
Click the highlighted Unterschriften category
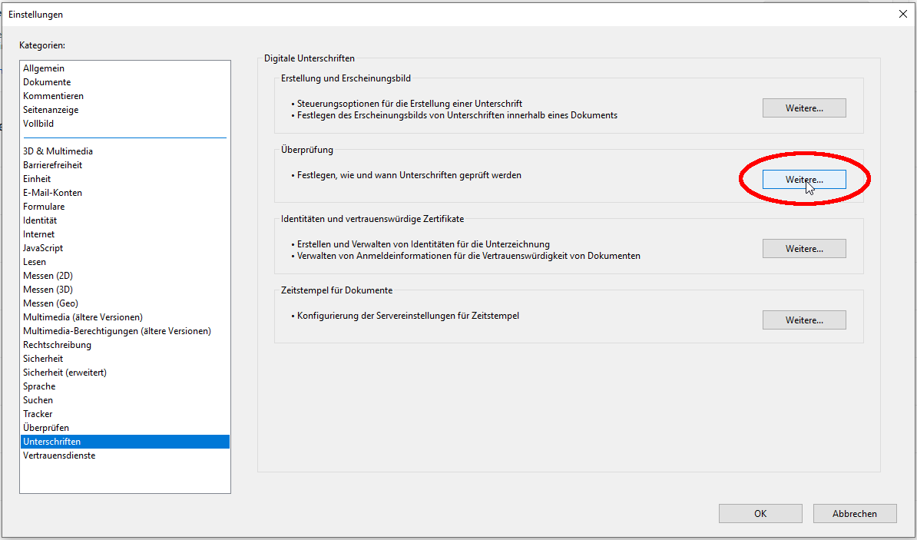(51, 442)
